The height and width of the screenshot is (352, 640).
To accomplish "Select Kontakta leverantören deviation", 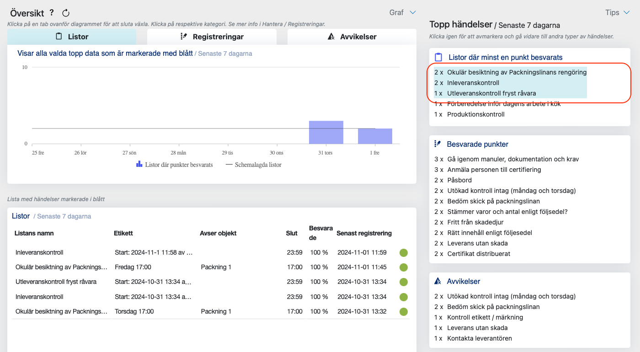I will pyautogui.click(x=473, y=338).
